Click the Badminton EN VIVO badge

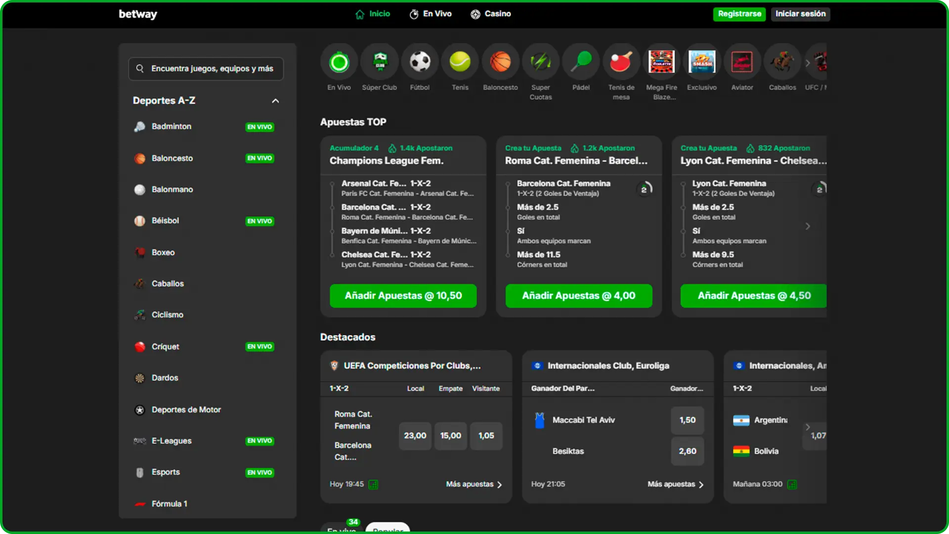259,127
